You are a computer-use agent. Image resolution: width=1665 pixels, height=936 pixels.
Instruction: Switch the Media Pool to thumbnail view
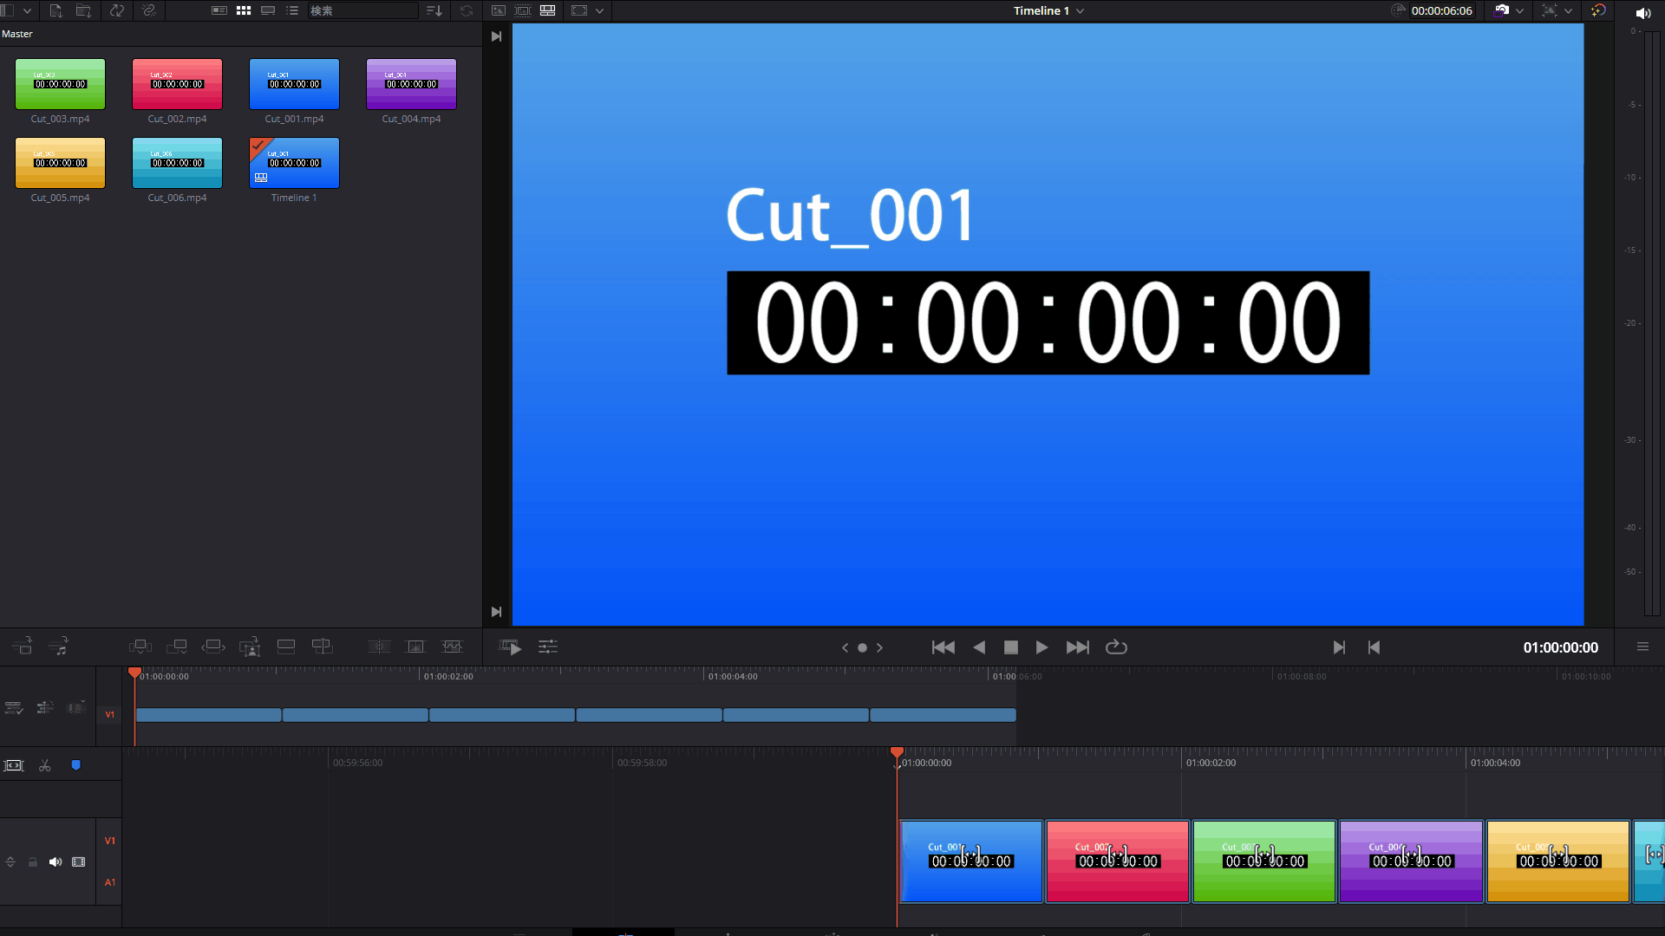pyautogui.click(x=244, y=10)
